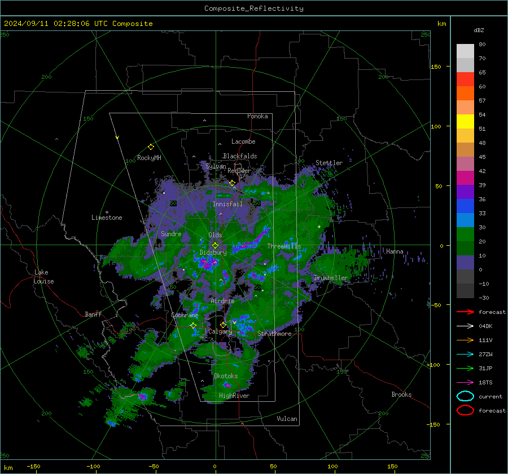Click the Sundre label

click(171, 234)
